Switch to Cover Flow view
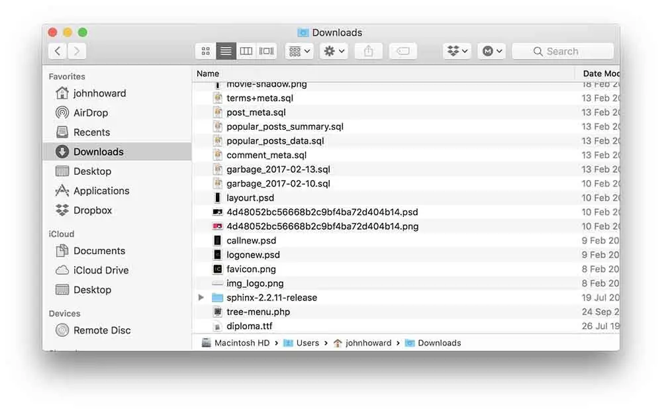This screenshot has width=662, height=411. click(x=266, y=51)
